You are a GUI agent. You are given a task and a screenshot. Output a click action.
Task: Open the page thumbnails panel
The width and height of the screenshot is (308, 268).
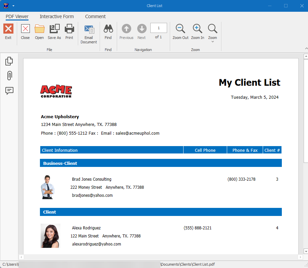[x=9, y=61]
